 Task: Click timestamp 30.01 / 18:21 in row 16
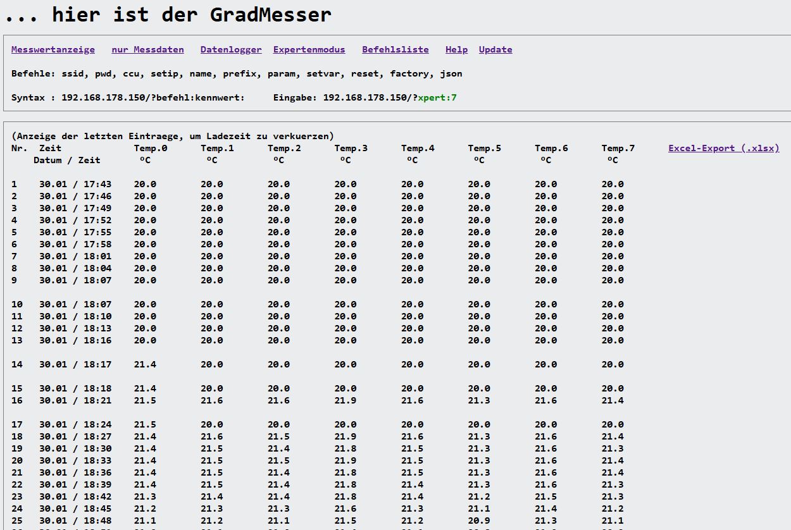75,400
